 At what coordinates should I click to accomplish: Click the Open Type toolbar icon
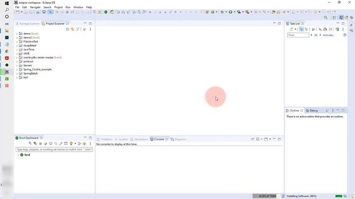tap(273, 12)
